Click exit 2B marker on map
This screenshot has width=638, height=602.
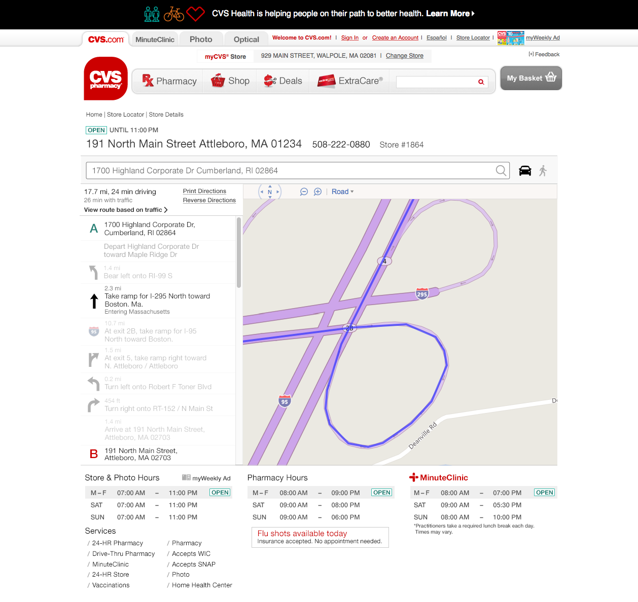tap(349, 328)
